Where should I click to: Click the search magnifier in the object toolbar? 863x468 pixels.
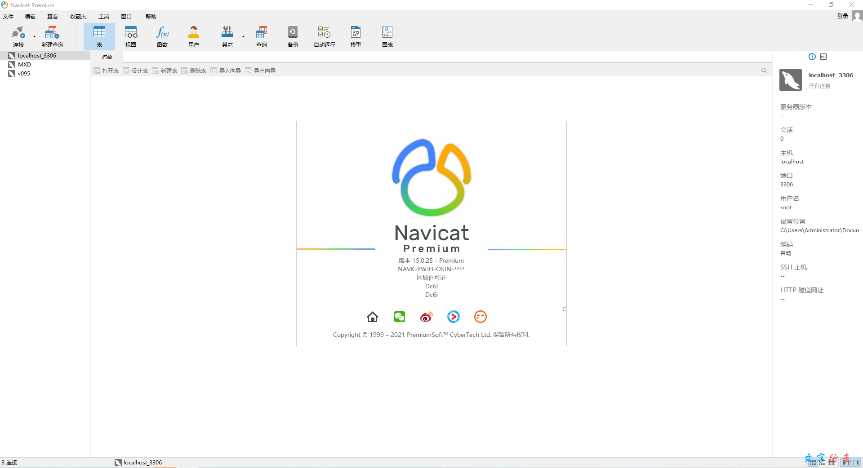[764, 71]
